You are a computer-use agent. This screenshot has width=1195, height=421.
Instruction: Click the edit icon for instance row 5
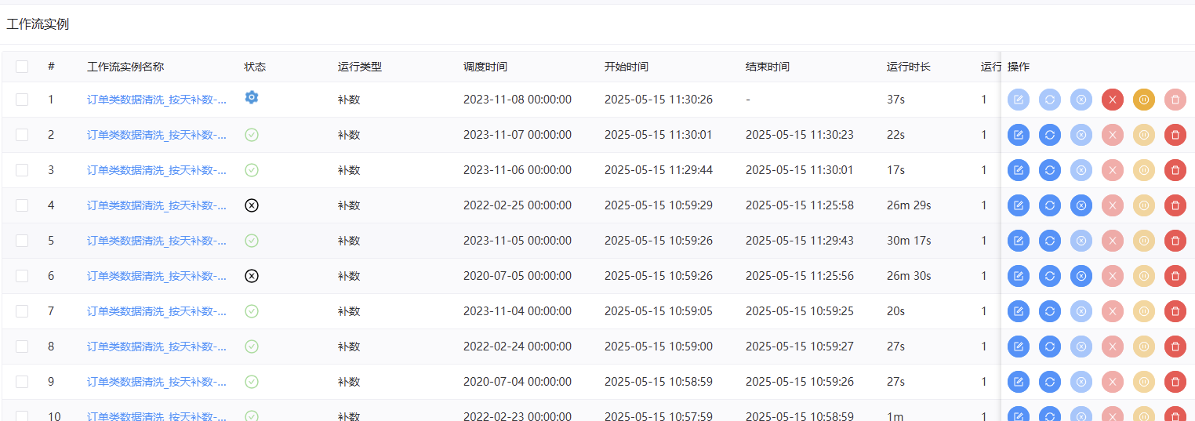(1018, 241)
